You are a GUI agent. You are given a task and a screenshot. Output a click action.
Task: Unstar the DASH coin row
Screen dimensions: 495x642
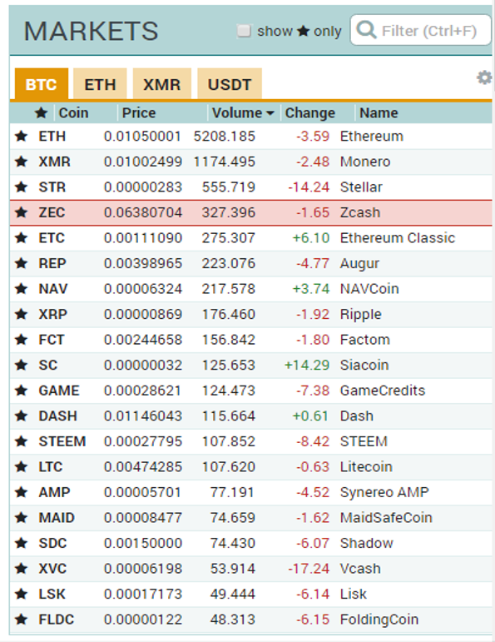[22, 416]
